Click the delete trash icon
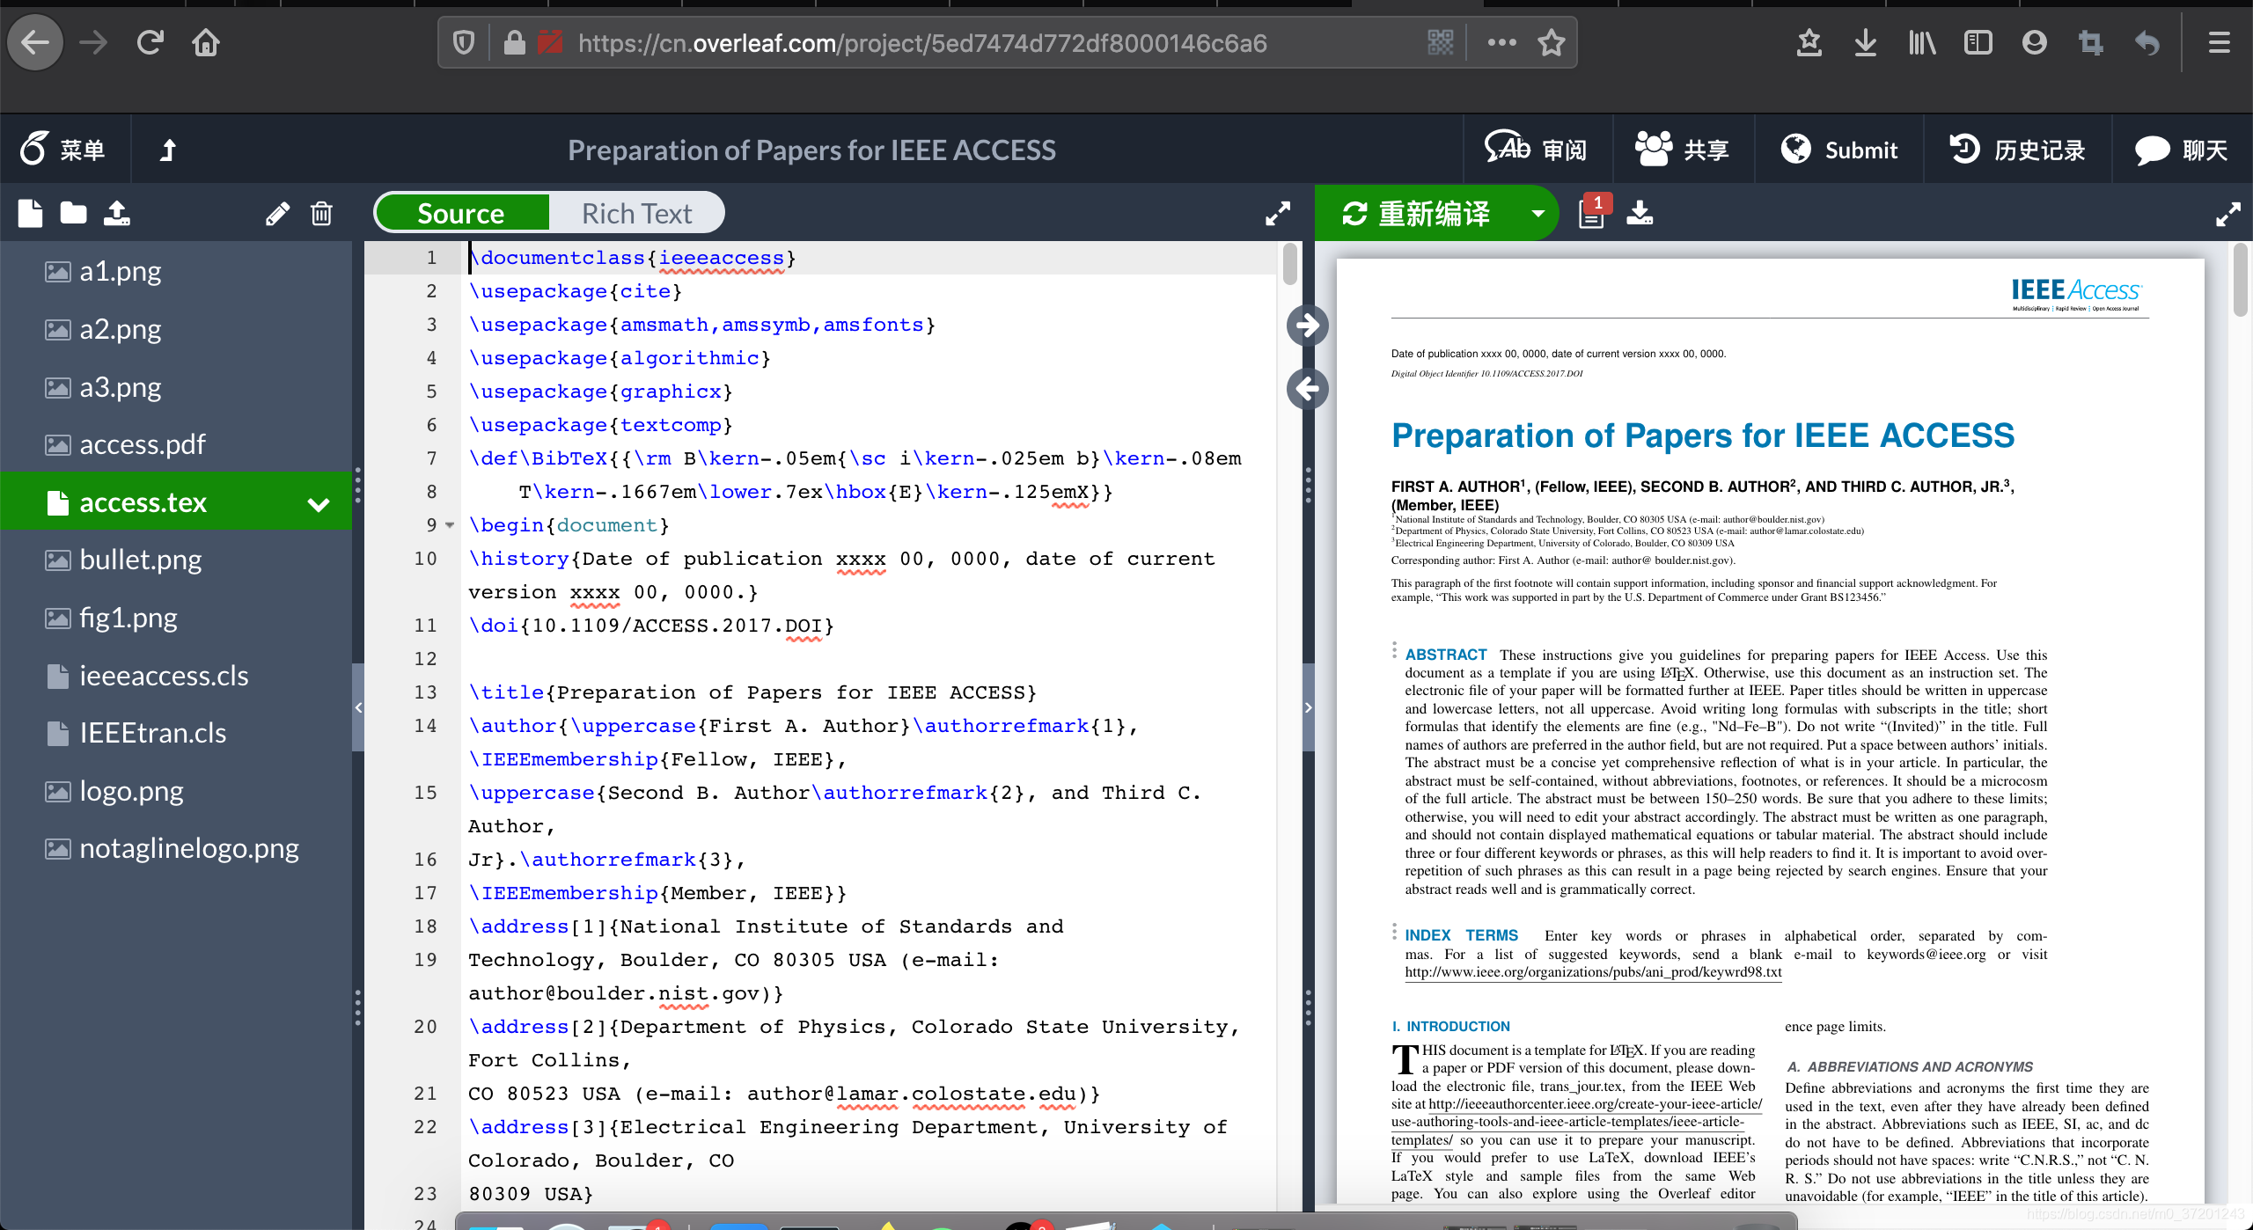Viewport: 2253px width, 1230px height. coord(321,213)
